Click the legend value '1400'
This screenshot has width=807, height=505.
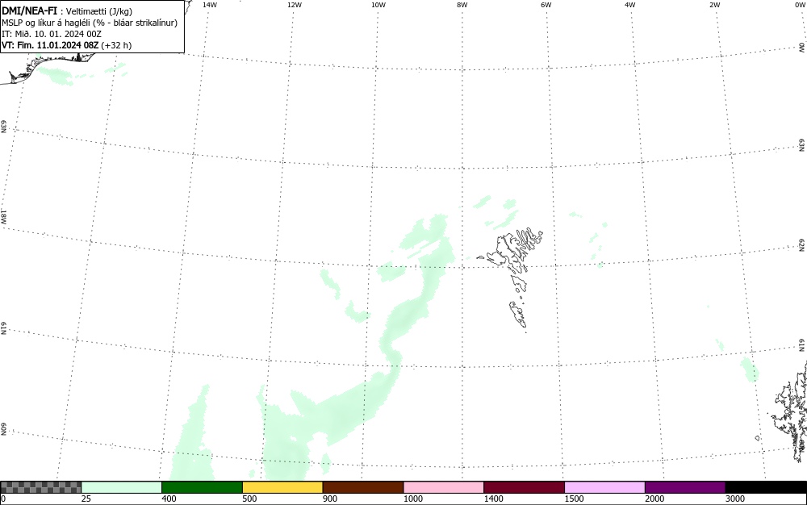point(493,499)
